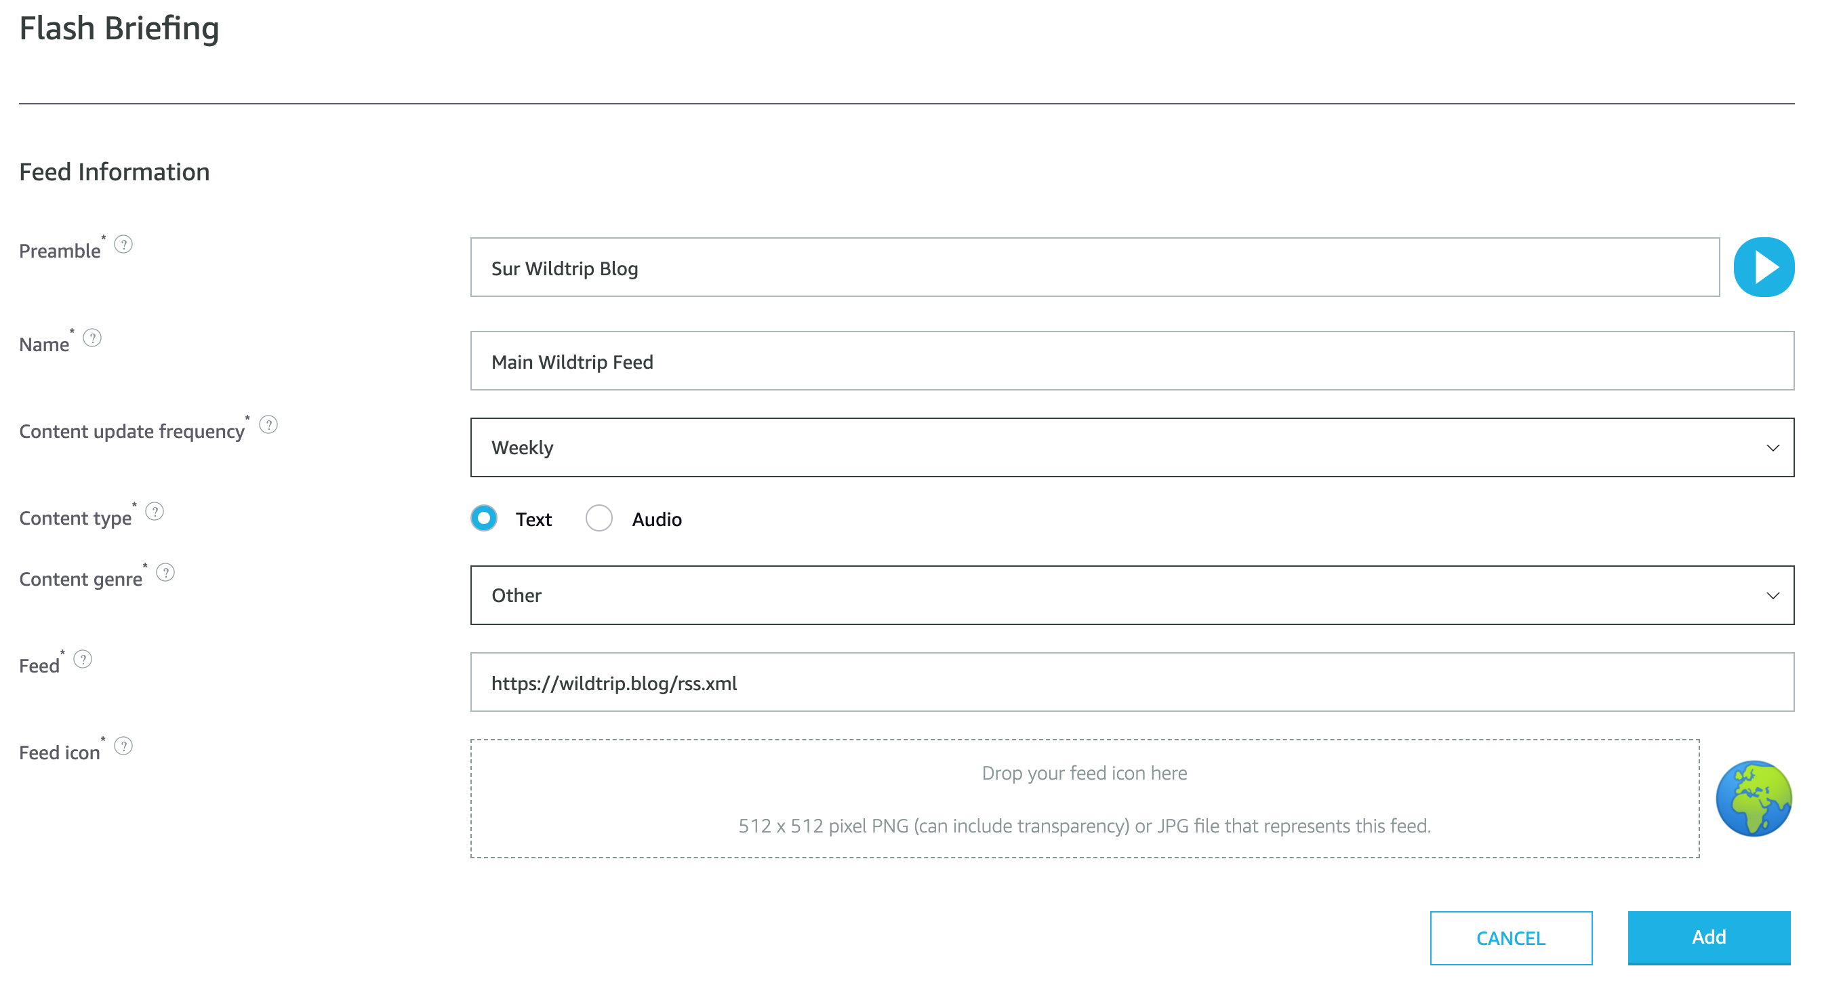Screen dimensions: 1822x983
Task: Click help icon next to Name
Action: coord(92,338)
